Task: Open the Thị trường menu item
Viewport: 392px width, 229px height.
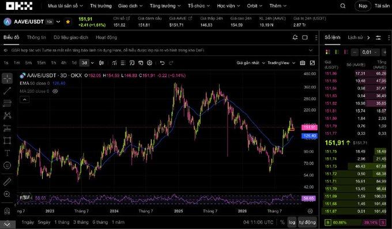Action: 101,6
